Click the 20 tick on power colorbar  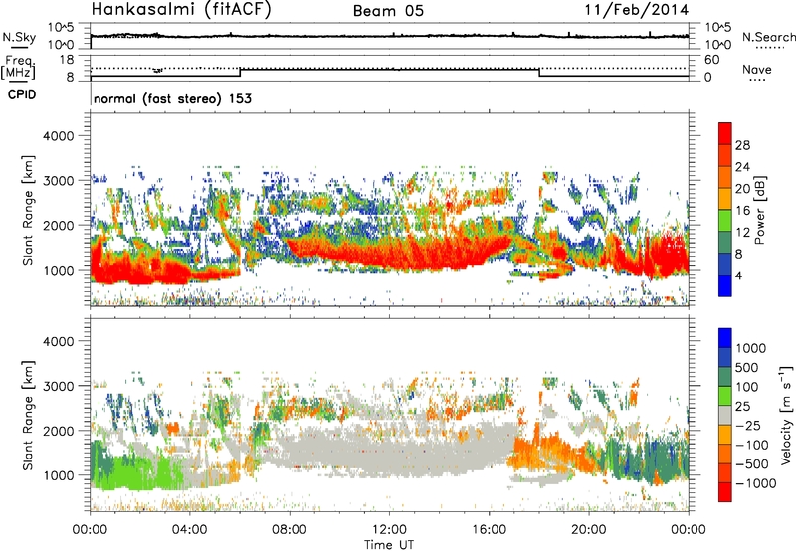click(742, 189)
